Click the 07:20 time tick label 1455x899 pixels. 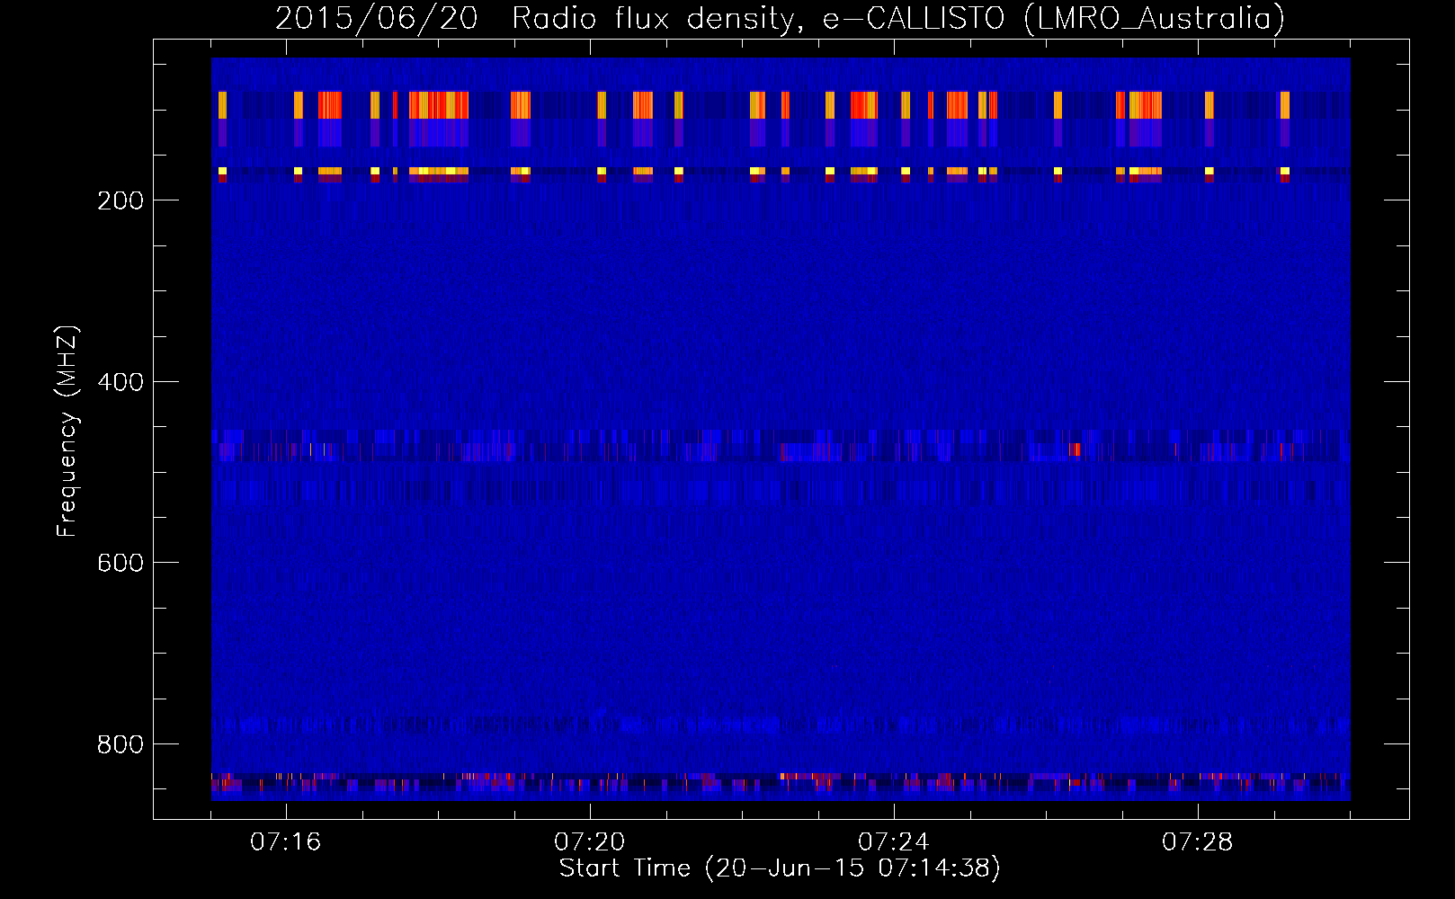[x=589, y=841]
